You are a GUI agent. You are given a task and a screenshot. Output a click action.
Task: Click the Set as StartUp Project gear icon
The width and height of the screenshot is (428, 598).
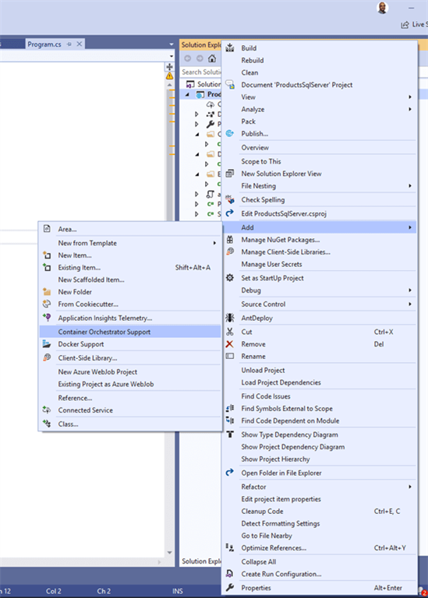click(230, 278)
